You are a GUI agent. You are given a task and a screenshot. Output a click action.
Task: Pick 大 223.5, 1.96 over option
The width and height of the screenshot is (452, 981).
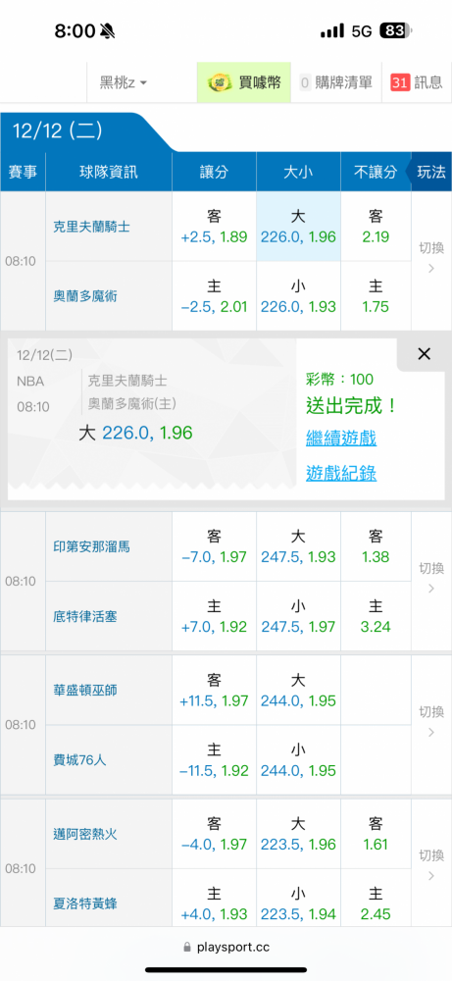298,834
